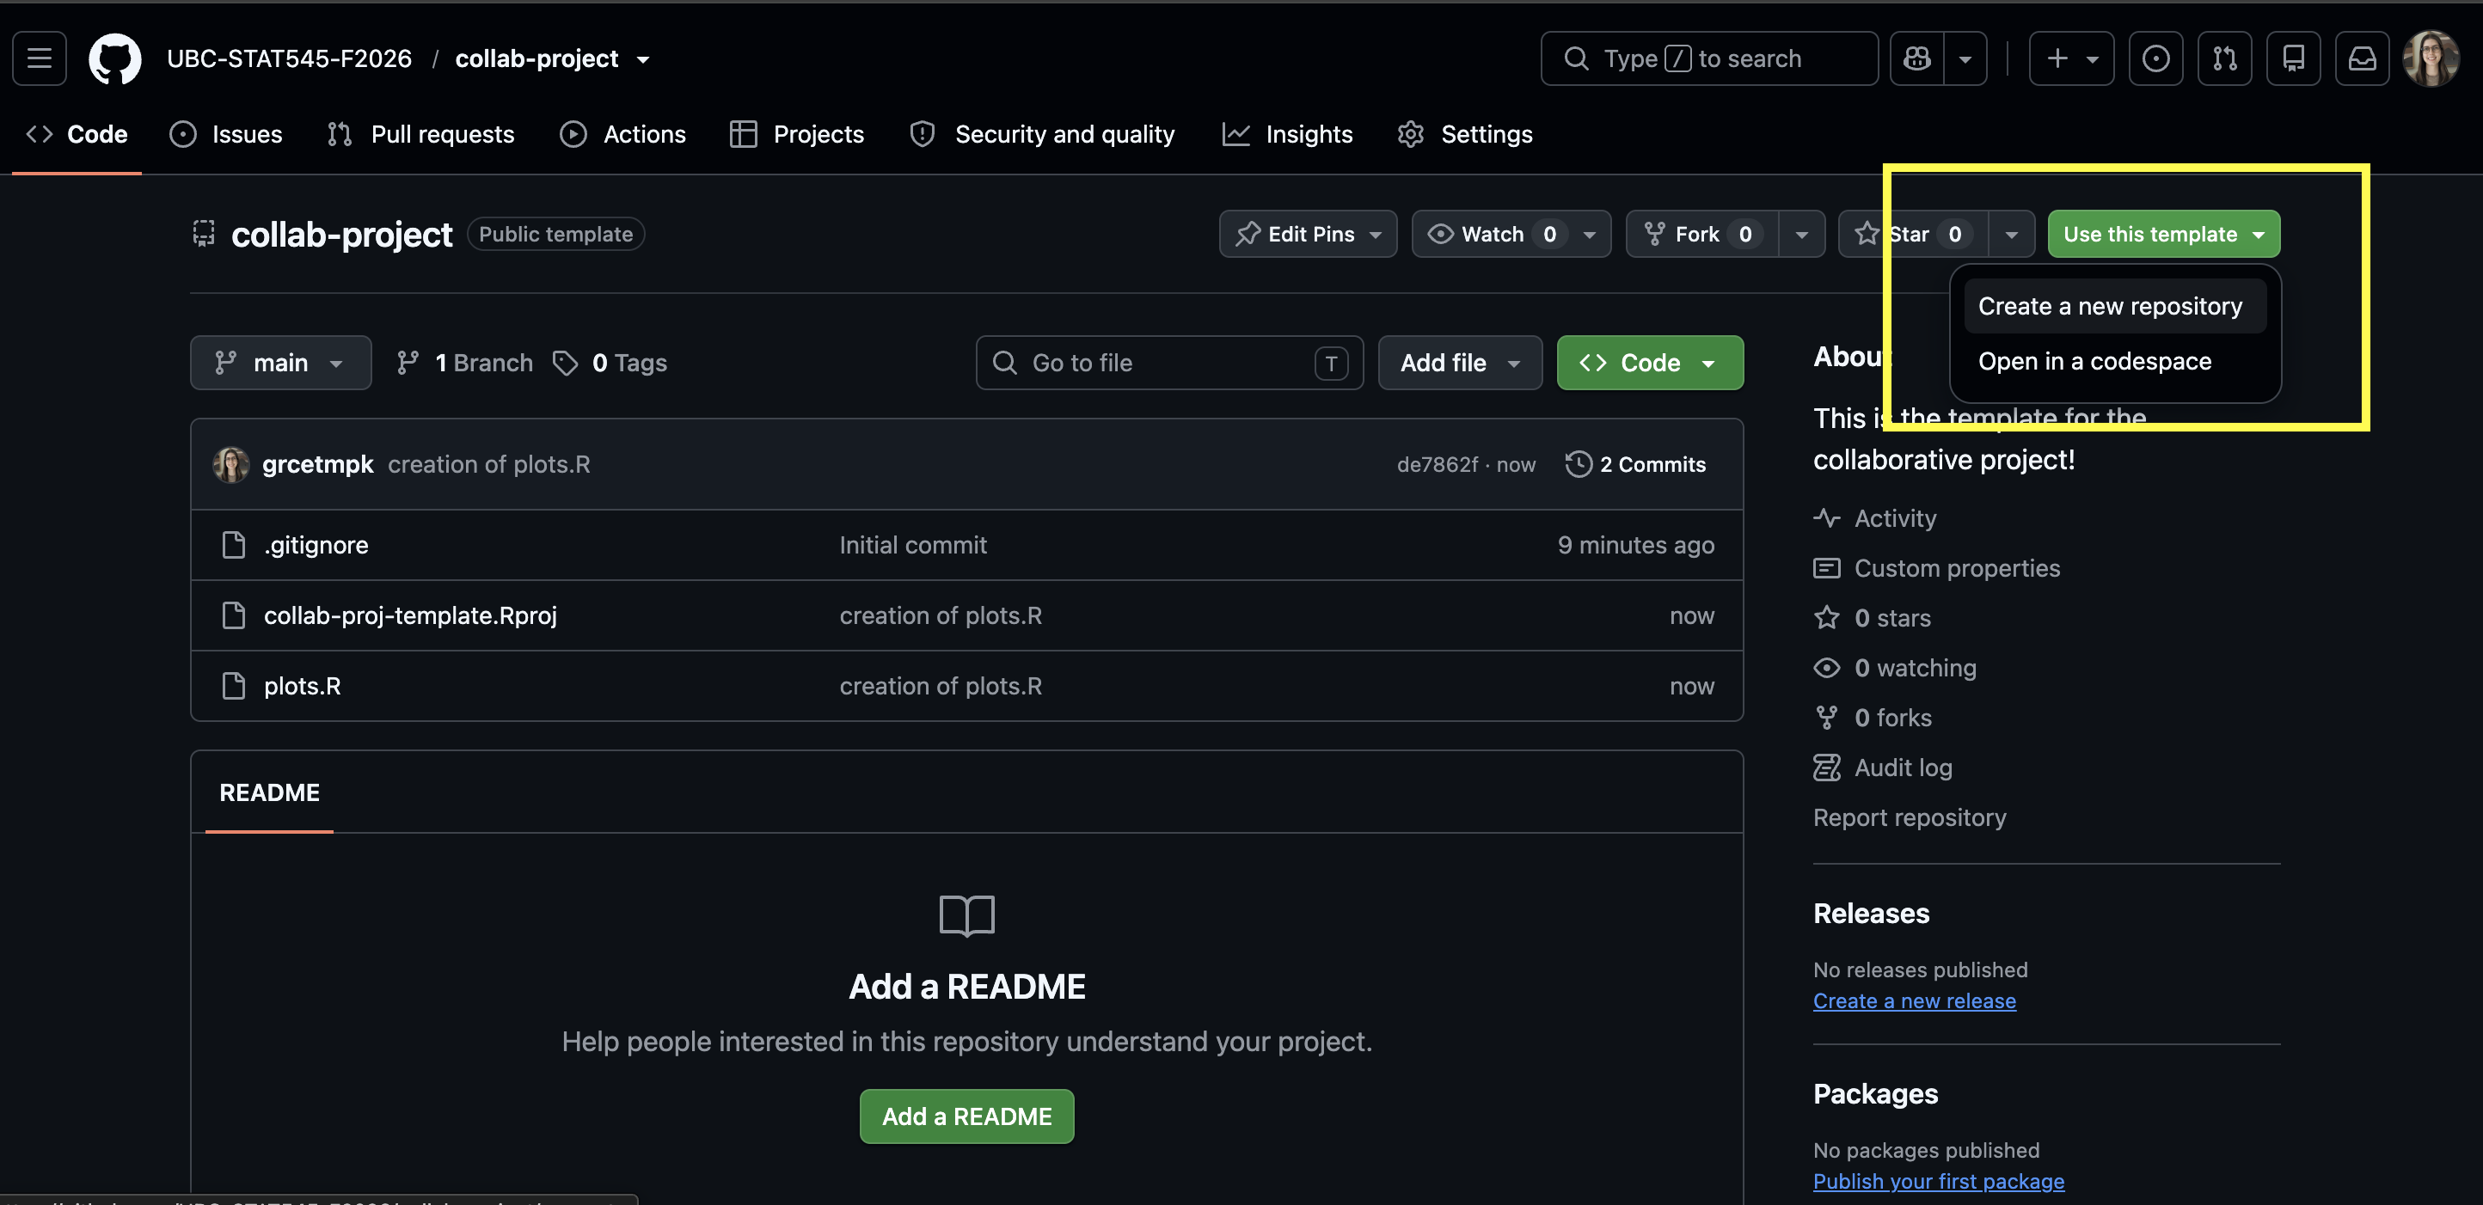This screenshot has width=2483, height=1205.
Task: Open the plots.R file name
Action: (303, 686)
